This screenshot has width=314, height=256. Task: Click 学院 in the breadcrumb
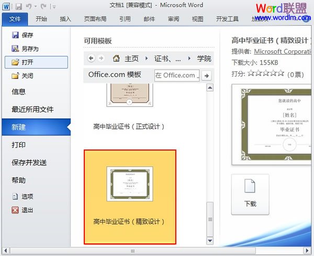pos(204,59)
